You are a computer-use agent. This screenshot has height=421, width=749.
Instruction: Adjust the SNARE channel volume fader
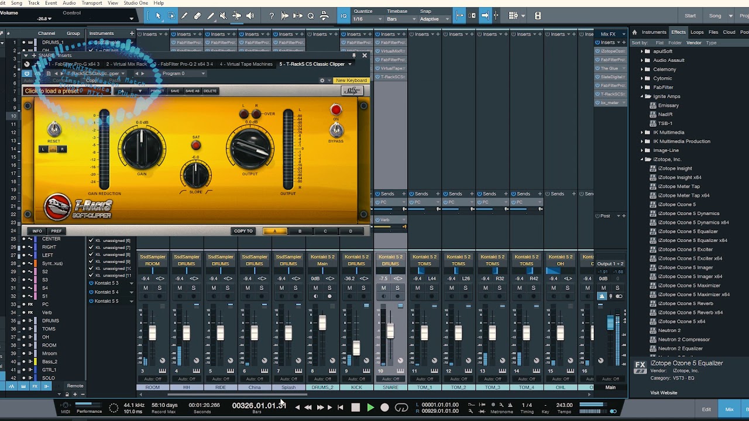point(390,331)
